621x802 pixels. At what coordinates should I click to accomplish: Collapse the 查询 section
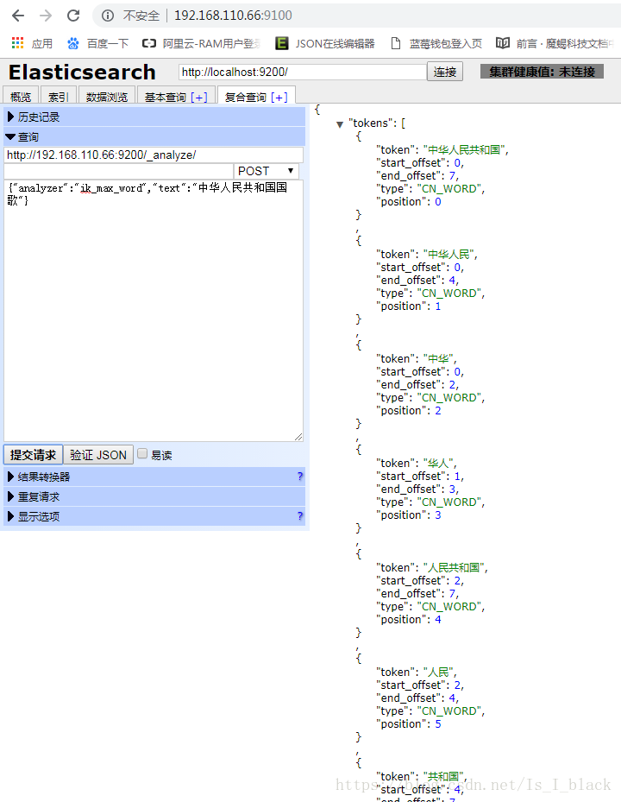point(154,137)
